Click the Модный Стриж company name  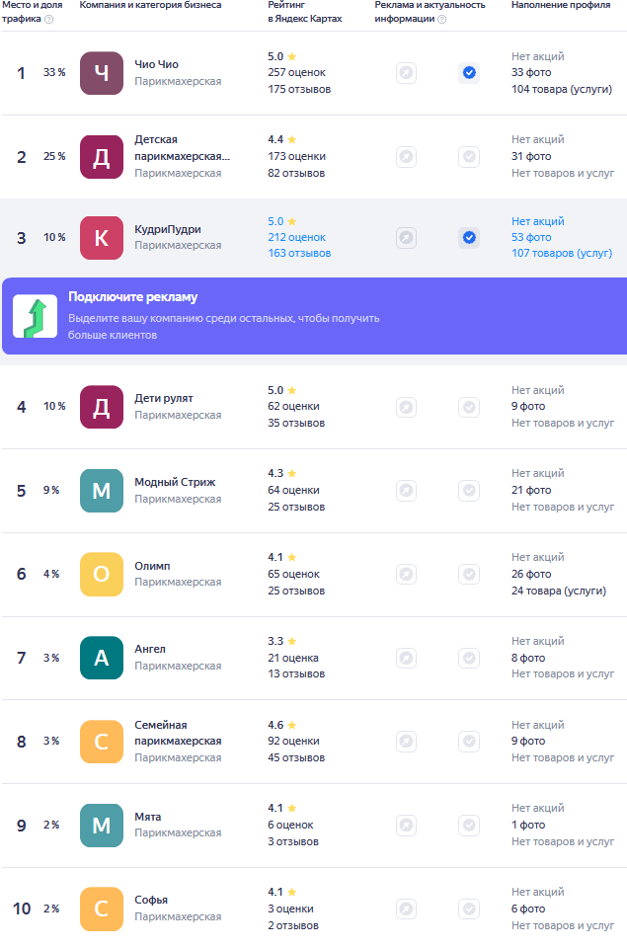(x=175, y=482)
